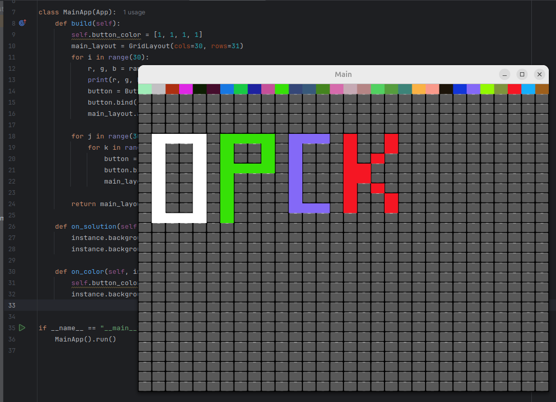Click 'class MainApp(App):' on line 7

(78, 12)
